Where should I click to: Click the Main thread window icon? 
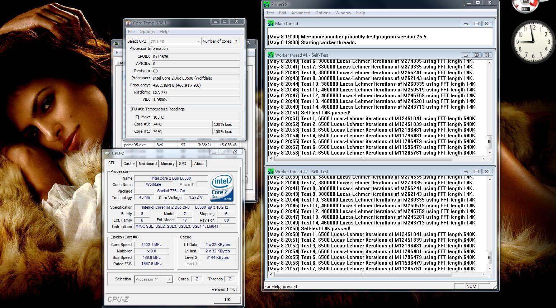(271, 24)
